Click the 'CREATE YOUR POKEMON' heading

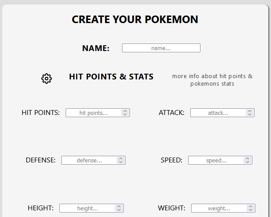(x=135, y=19)
